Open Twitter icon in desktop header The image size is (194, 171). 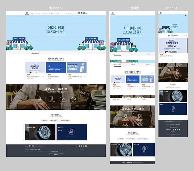(x=84, y=13)
